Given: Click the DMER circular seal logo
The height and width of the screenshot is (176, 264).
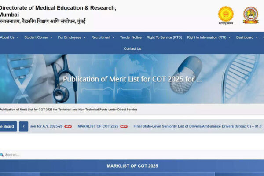Looking at the screenshot, I should (250, 15).
